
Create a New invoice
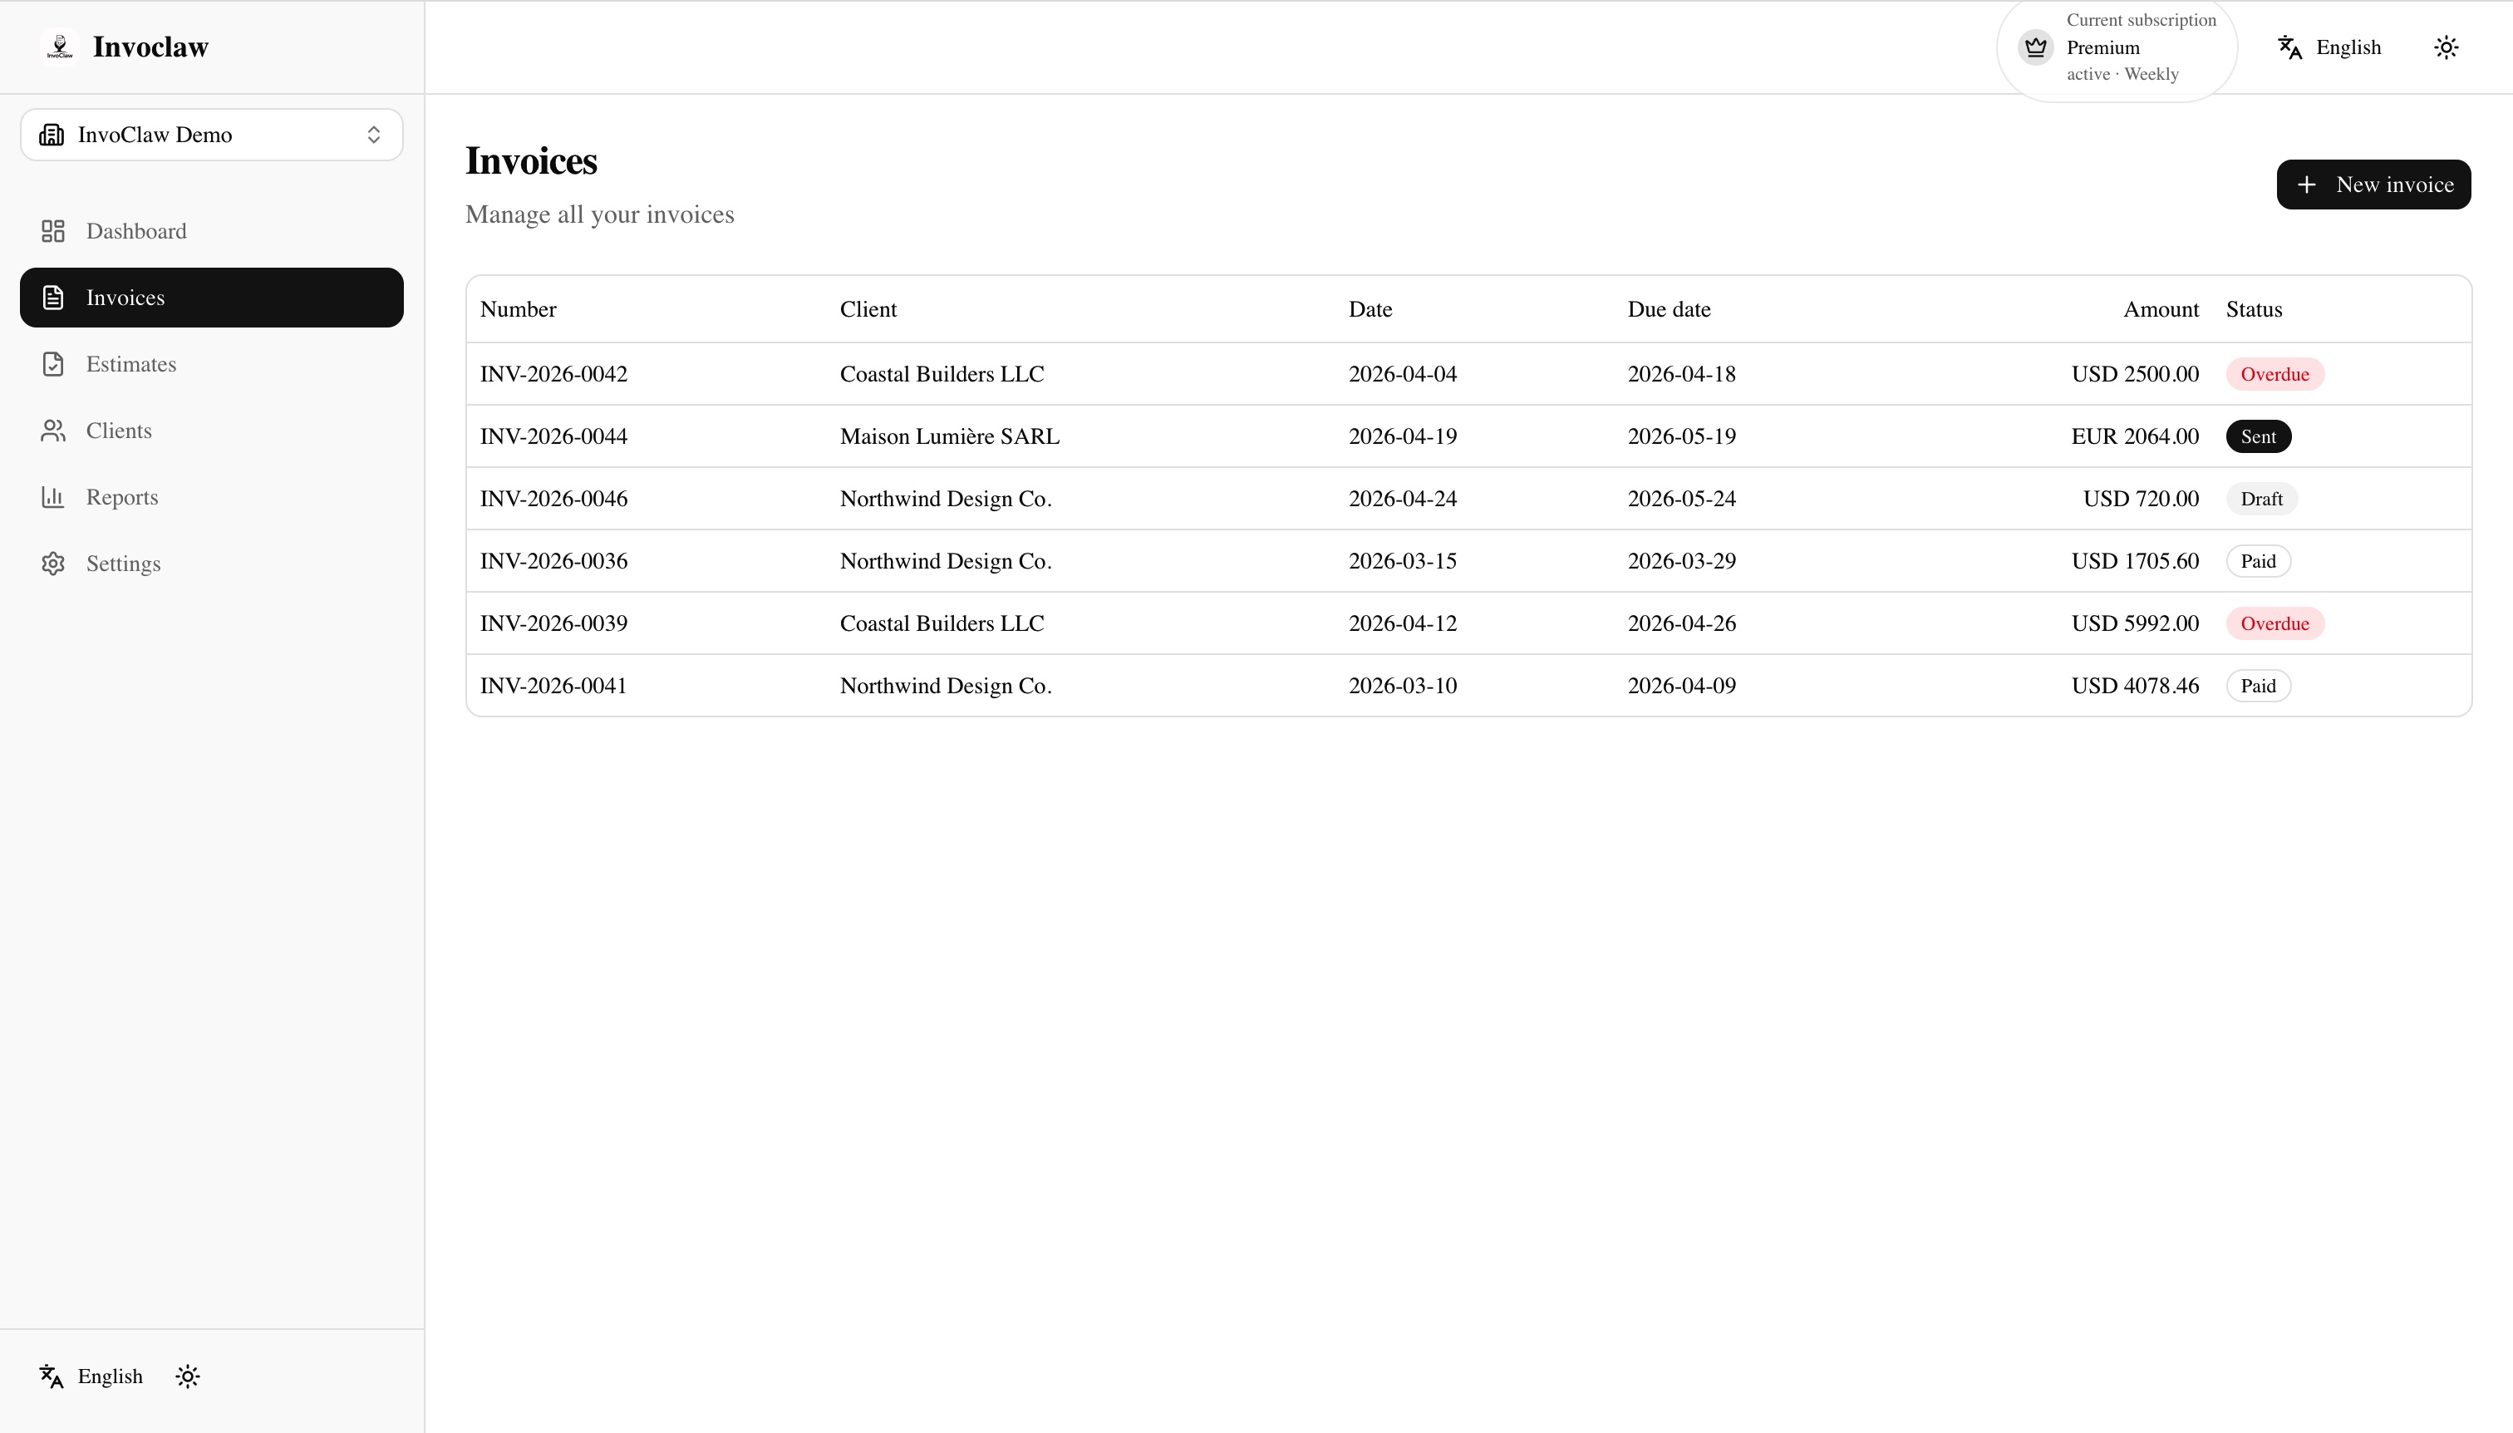click(x=2373, y=184)
